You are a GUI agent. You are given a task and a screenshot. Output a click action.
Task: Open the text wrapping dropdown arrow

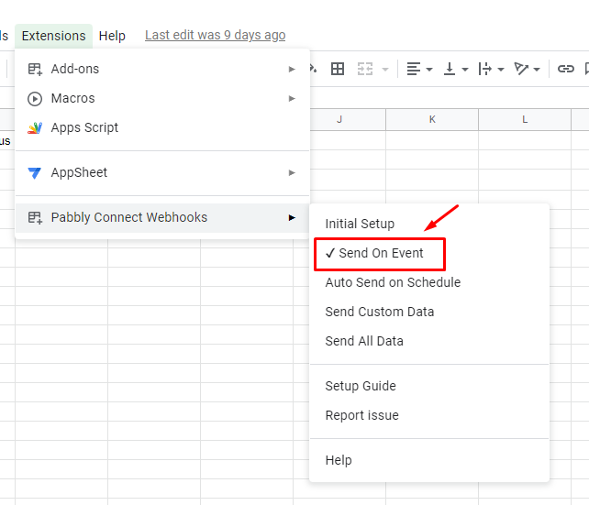pos(500,70)
